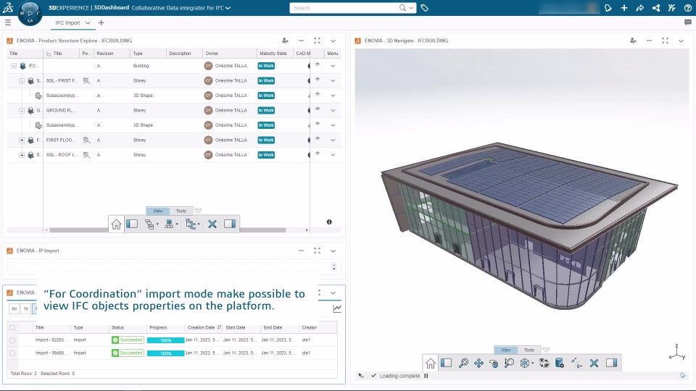Sort by Maturity State column header

273,53
